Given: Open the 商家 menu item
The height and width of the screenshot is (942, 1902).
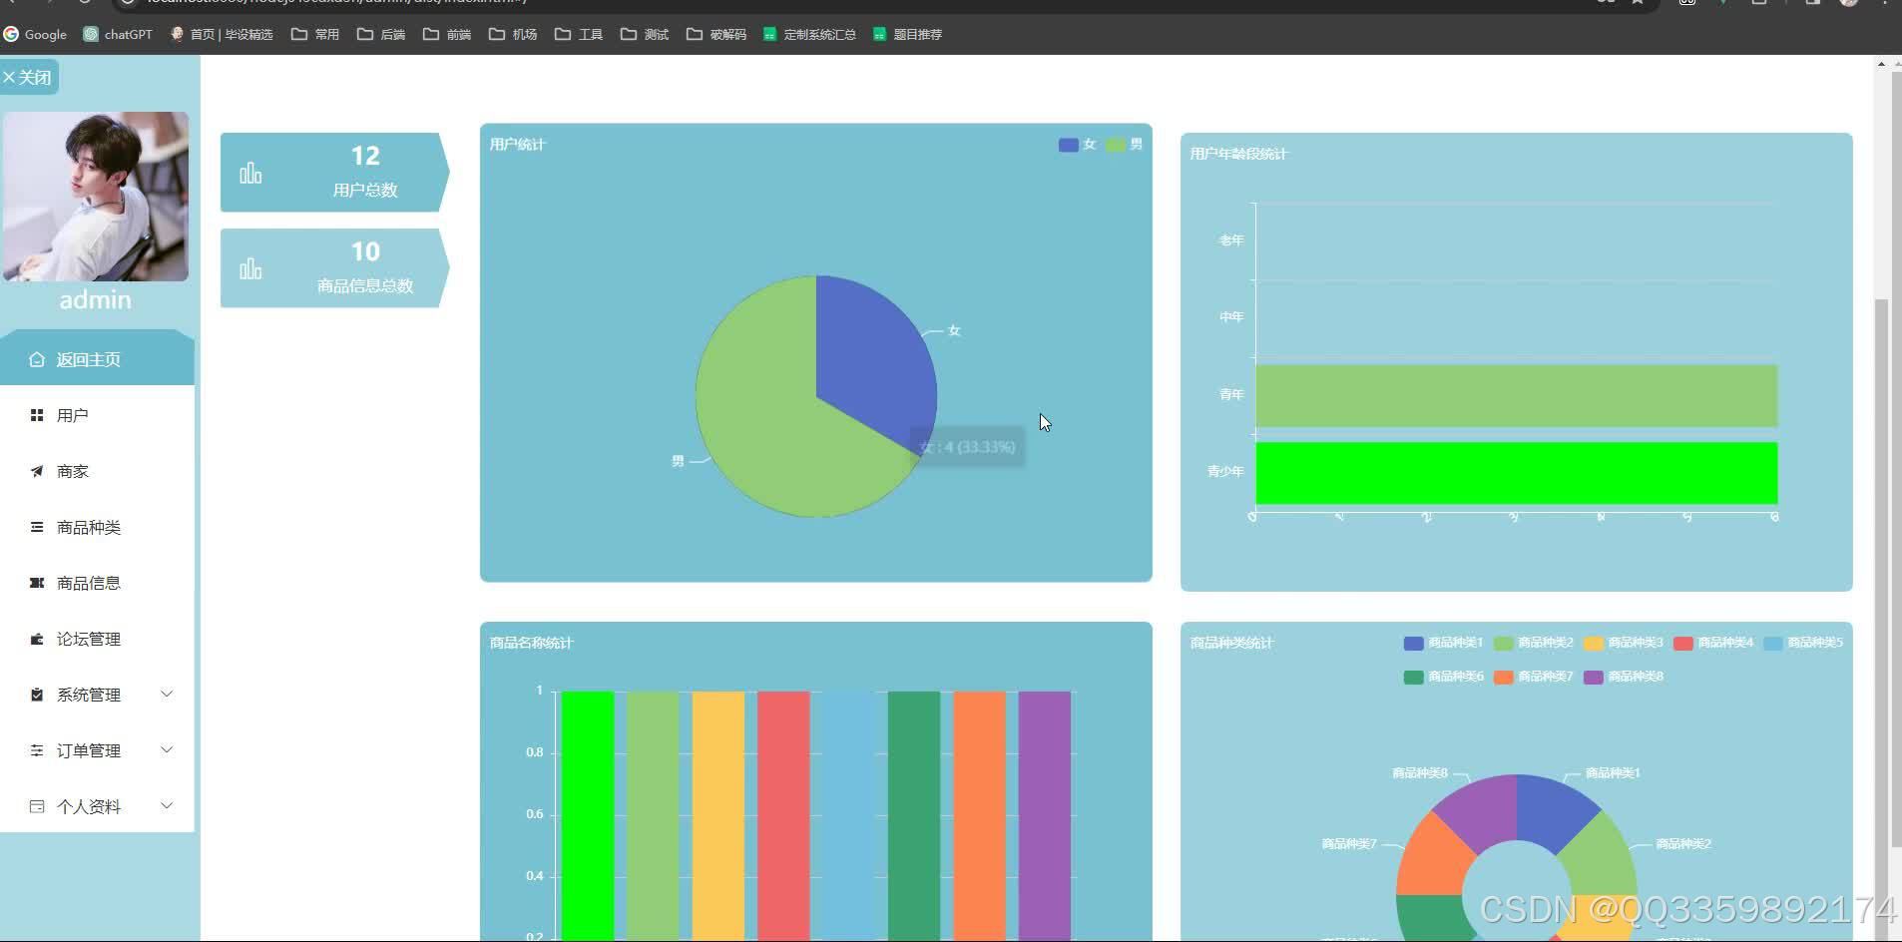Looking at the screenshot, I should tap(97, 471).
